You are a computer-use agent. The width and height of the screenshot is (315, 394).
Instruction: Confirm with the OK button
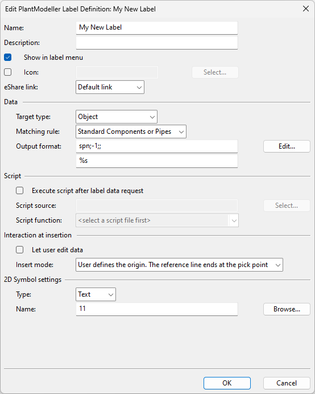[227, 383]
